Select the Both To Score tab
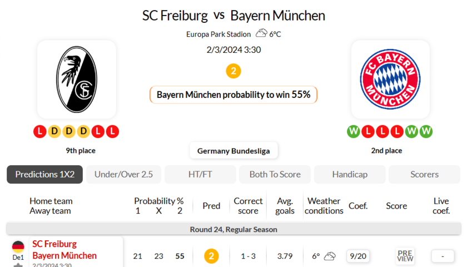 point(275,174)
